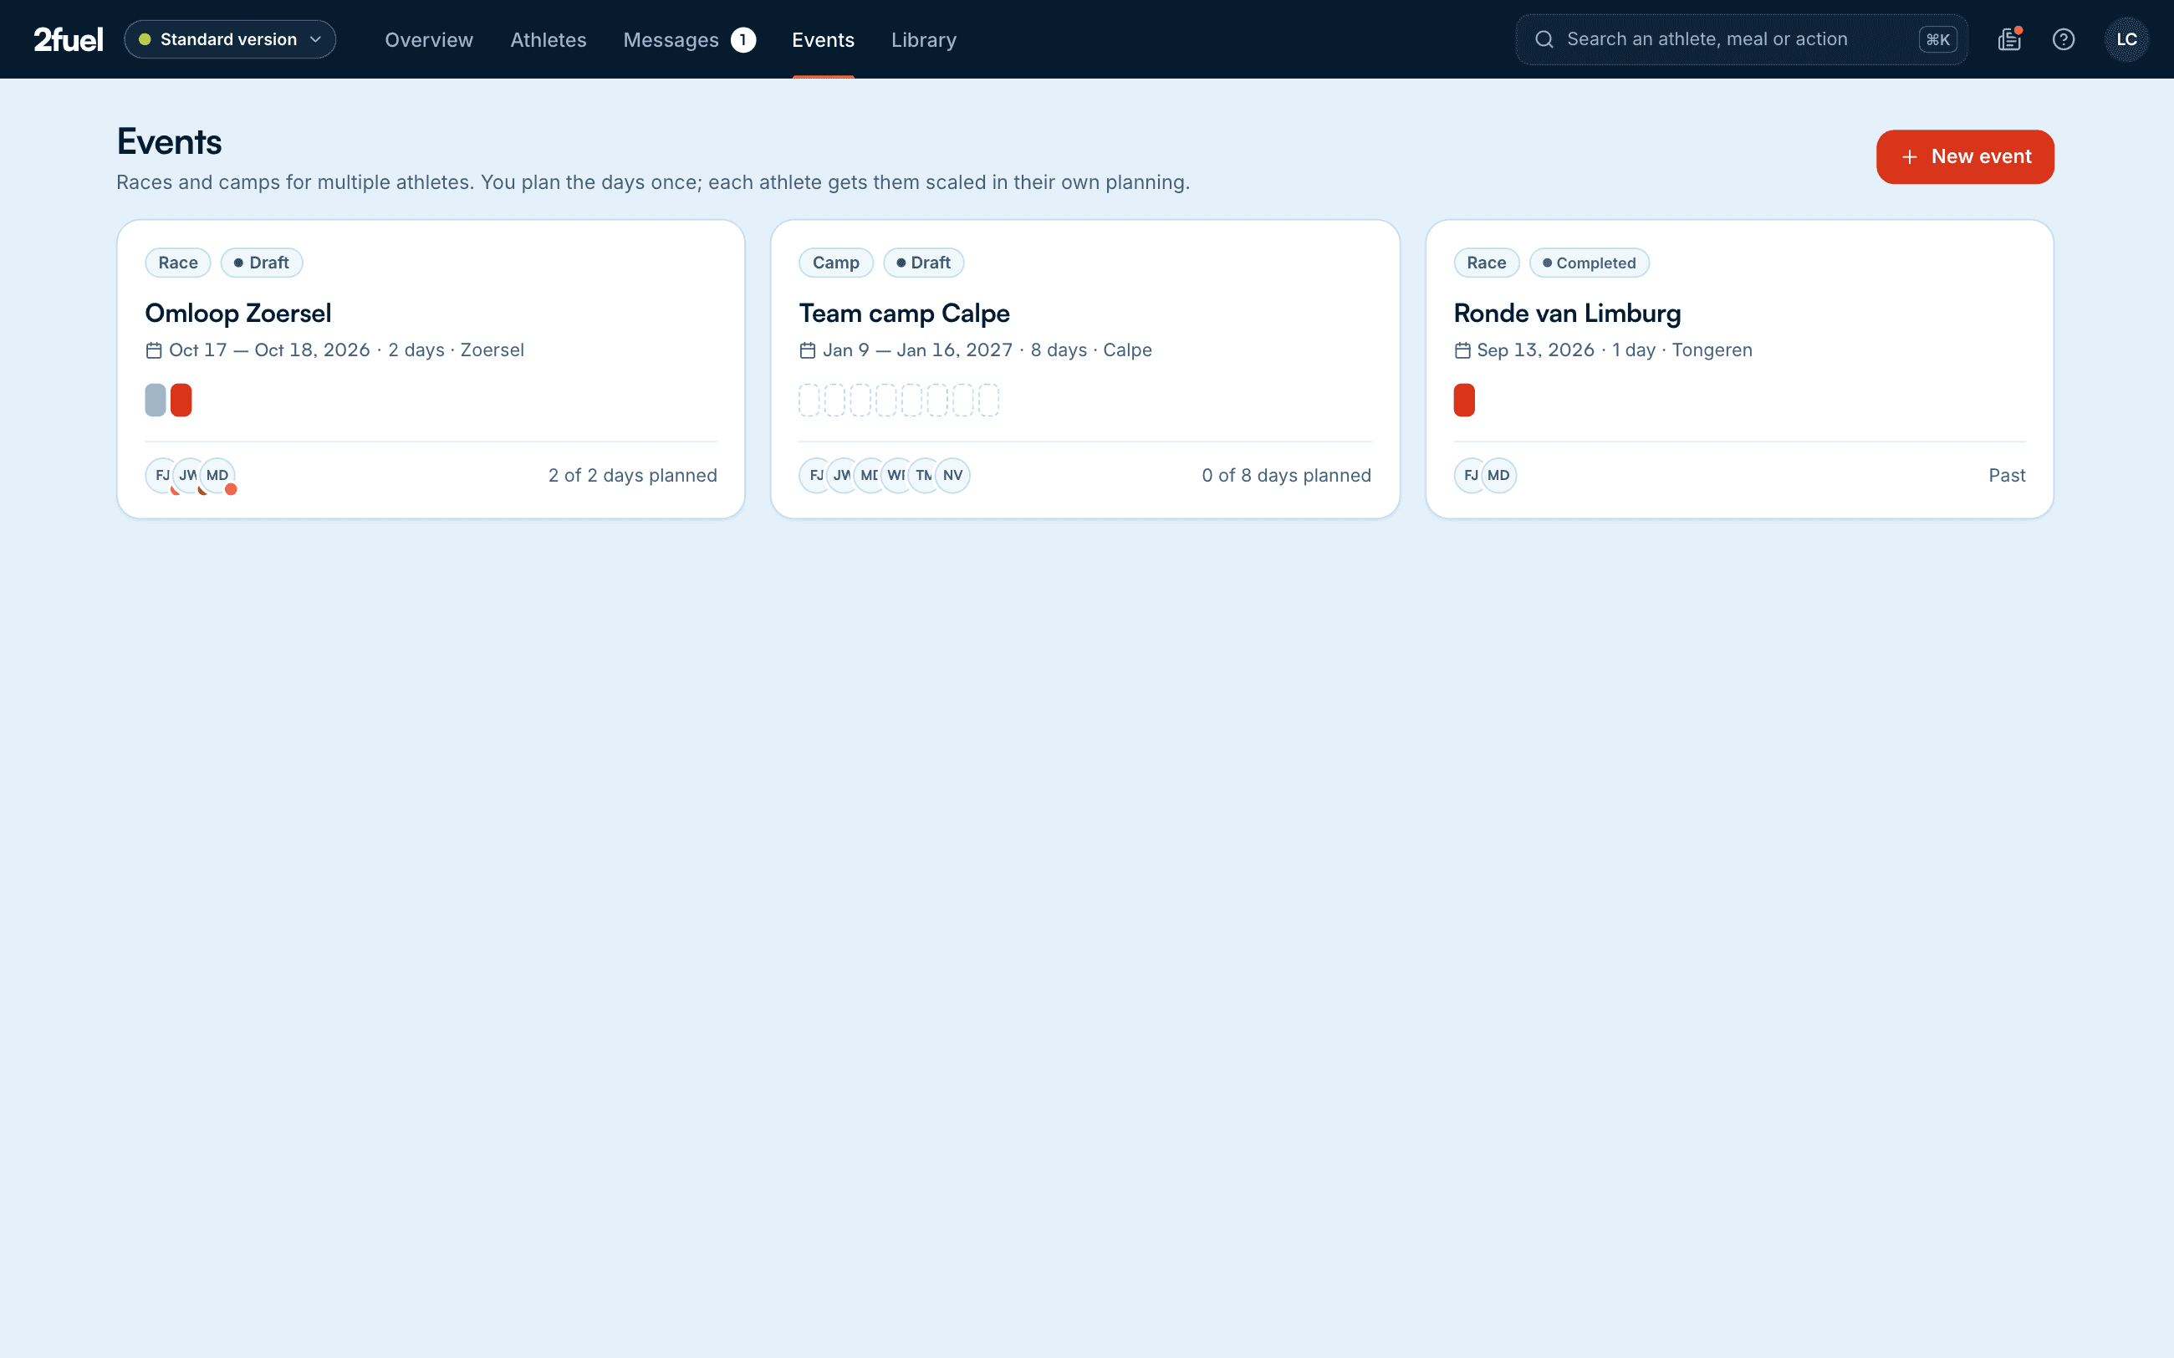Click the Camp tag on Team camp Calpe
This screenshot has width=2174, height=1358.
pos(836,263)
